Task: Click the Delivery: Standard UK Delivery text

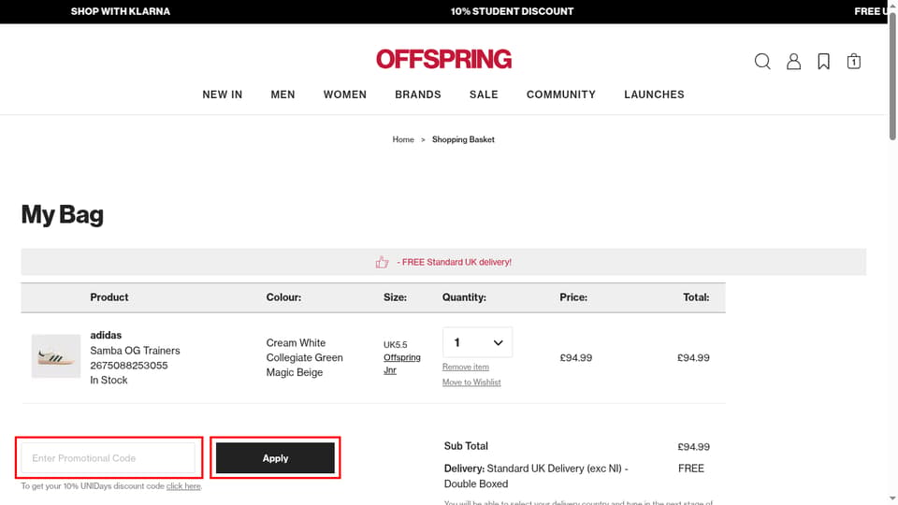Action: (x=536, y=476)
